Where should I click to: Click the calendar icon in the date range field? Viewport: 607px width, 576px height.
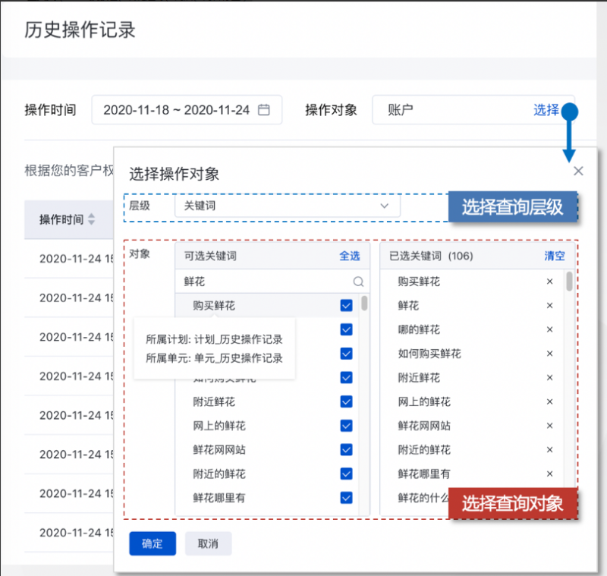point(262,110)
